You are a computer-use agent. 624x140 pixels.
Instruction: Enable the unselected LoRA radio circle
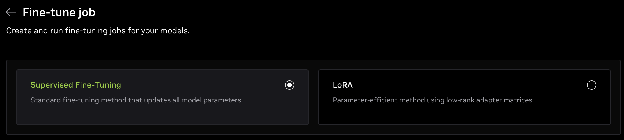coord(591,85)
